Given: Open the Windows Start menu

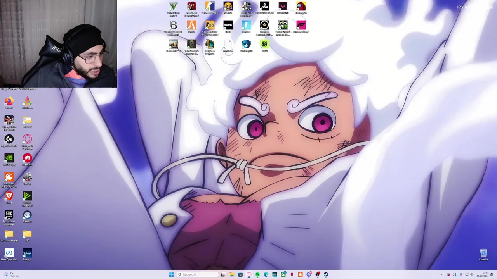Looking at the screenshot, I should (x=171, y=274).
